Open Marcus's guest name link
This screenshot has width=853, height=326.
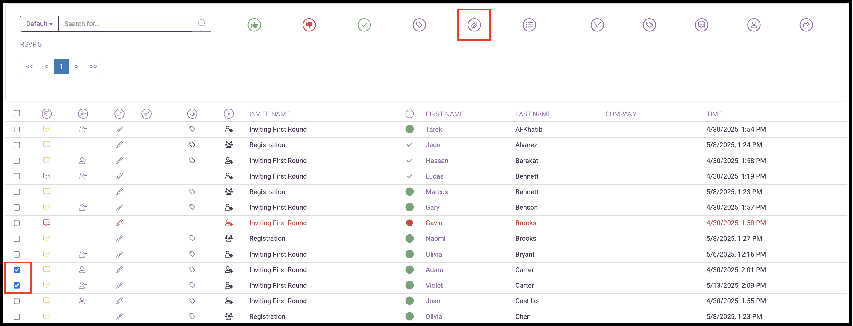click(x=437, y=192)
